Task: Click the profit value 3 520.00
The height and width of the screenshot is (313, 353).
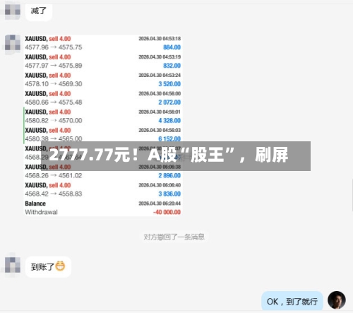Action: tap(169, 84)
